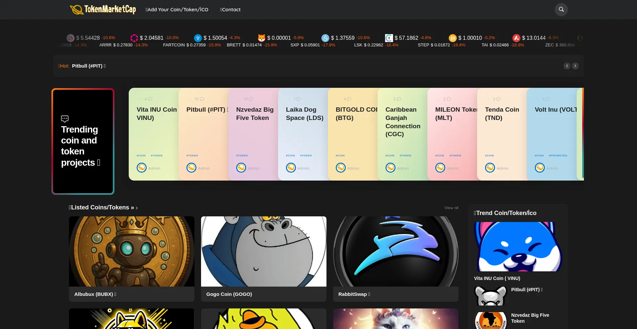Show next hot news item arrow
This screenshot has height=329, width=637.
[x=575, y=66]
